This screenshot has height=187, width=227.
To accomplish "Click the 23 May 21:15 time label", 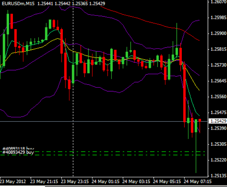I will [44, 182].
